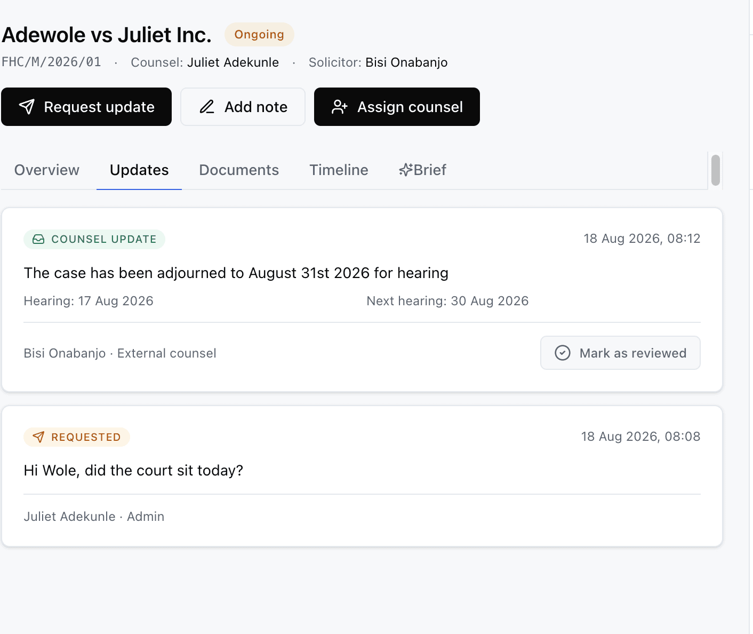Go to the Timeline tab
The width and height of the screenshot is (753, 634).
339,170
